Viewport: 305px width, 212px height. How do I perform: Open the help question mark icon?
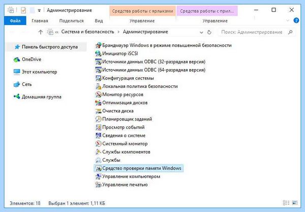tap(296, 20)
